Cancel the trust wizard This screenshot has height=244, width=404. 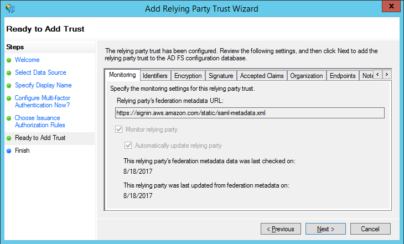tap(370, 229)
